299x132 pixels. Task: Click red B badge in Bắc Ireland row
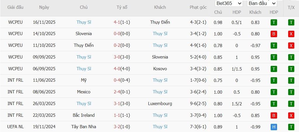(274, 115)
